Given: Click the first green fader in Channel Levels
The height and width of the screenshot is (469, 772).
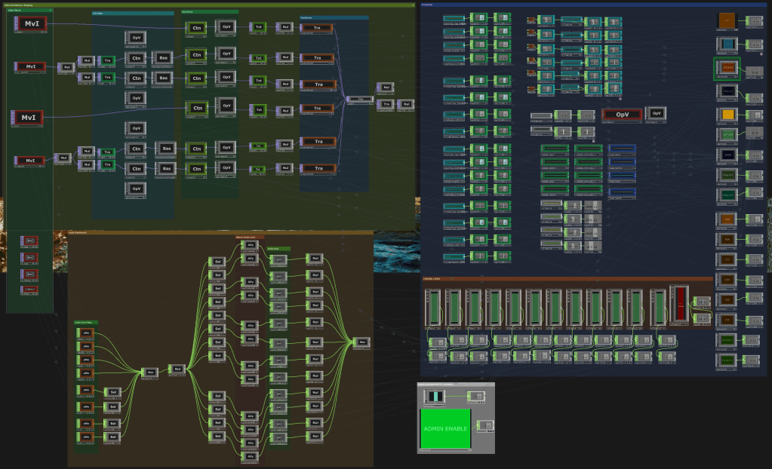Looking at the screenshot, I should point(434,308).
